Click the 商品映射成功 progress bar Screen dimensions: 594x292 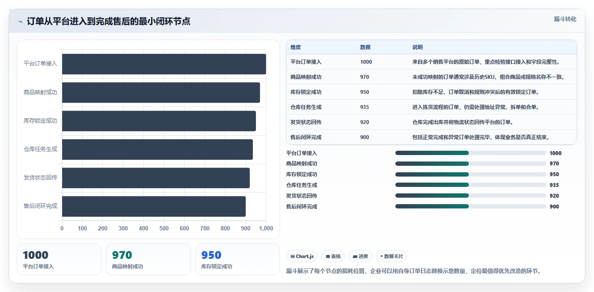(x=471, y=164)
